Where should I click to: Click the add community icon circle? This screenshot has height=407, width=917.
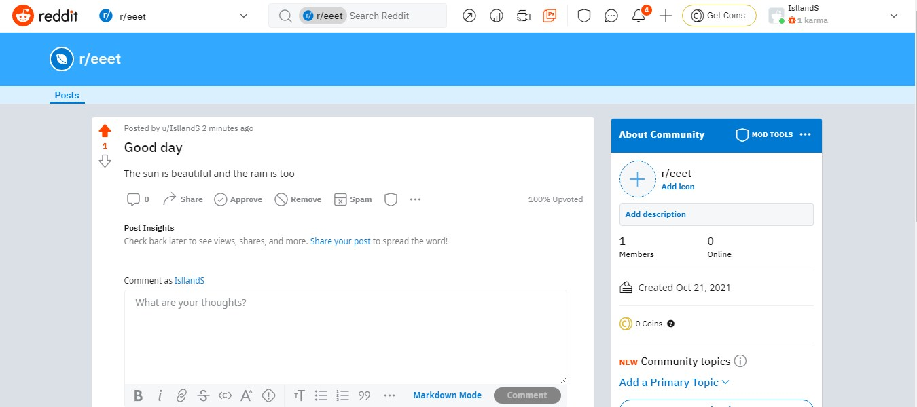637,179
